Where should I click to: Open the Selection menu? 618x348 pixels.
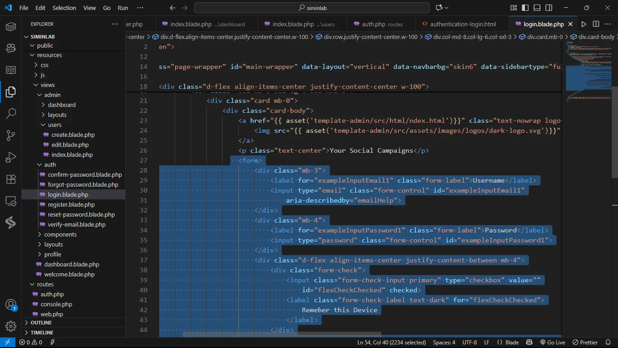64,8
